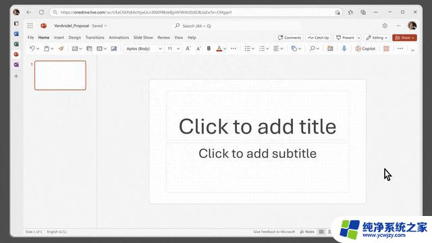432x243 pixels.
Task: Click the reuse slides icon beside New Slide
Action: click(89, 49)
